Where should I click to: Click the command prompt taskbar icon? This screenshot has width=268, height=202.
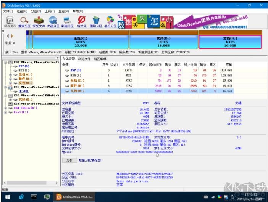click(34, 197)
